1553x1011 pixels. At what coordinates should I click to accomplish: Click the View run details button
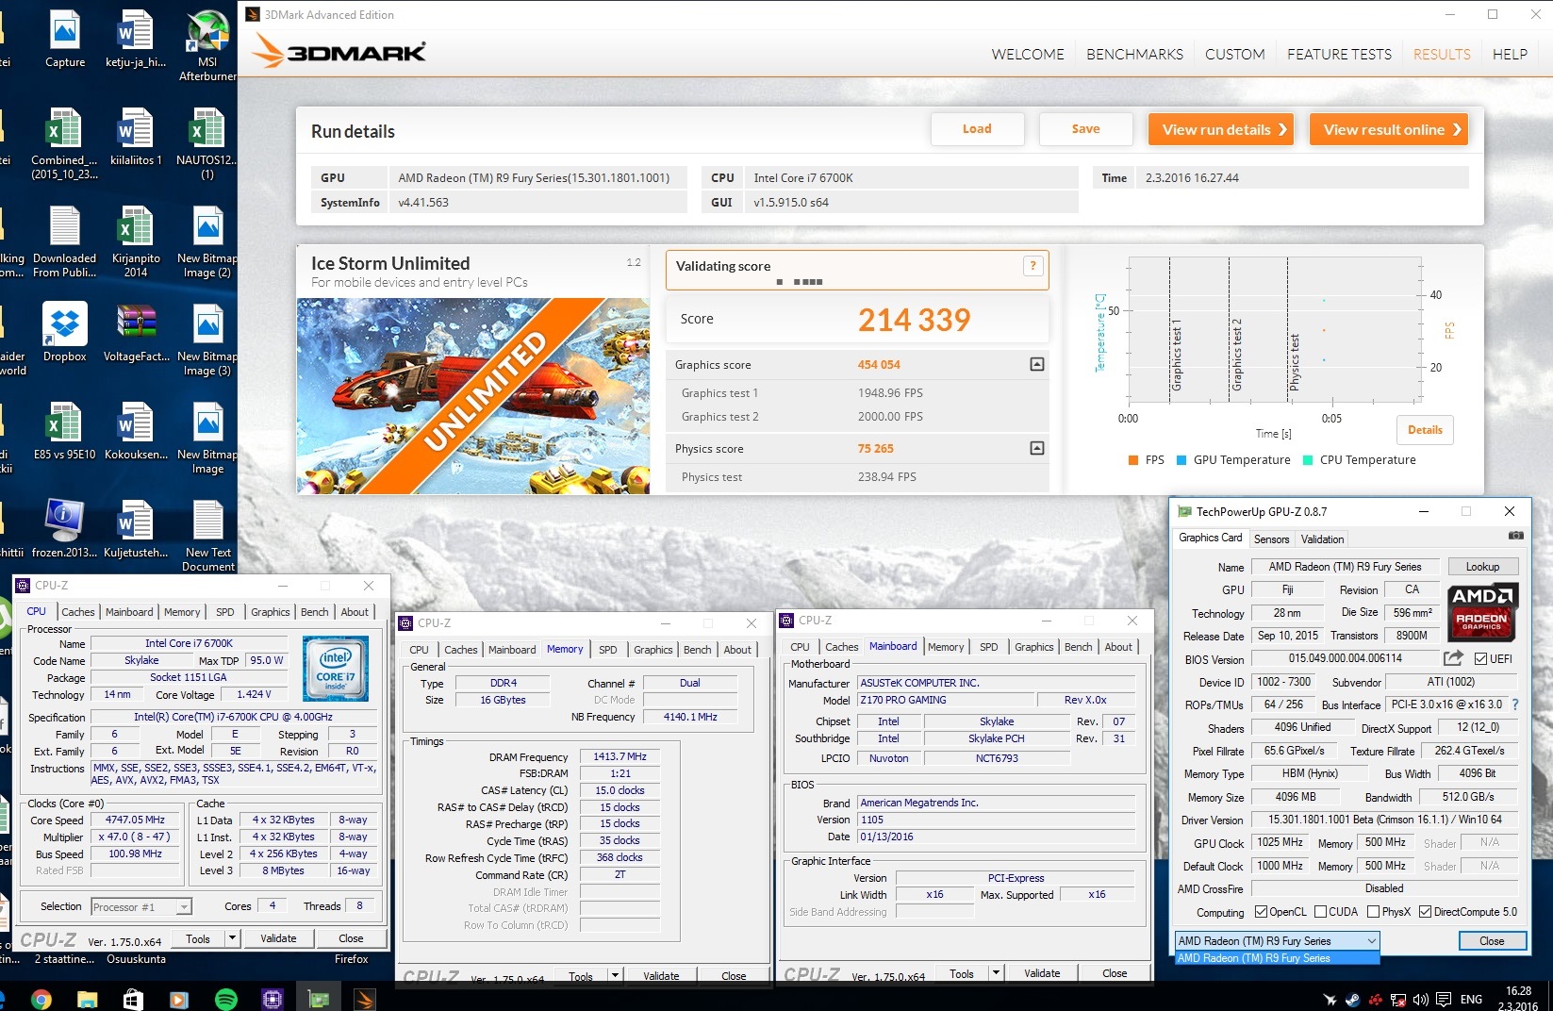pyautogui.click(x=1221, y=129)
